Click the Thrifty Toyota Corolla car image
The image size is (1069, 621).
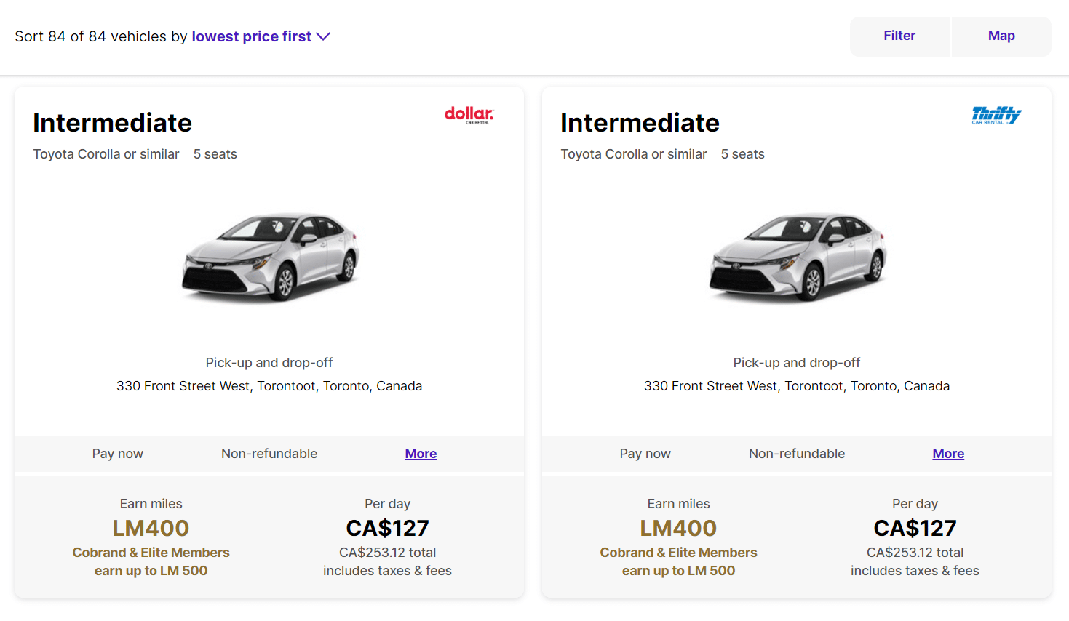798,256
